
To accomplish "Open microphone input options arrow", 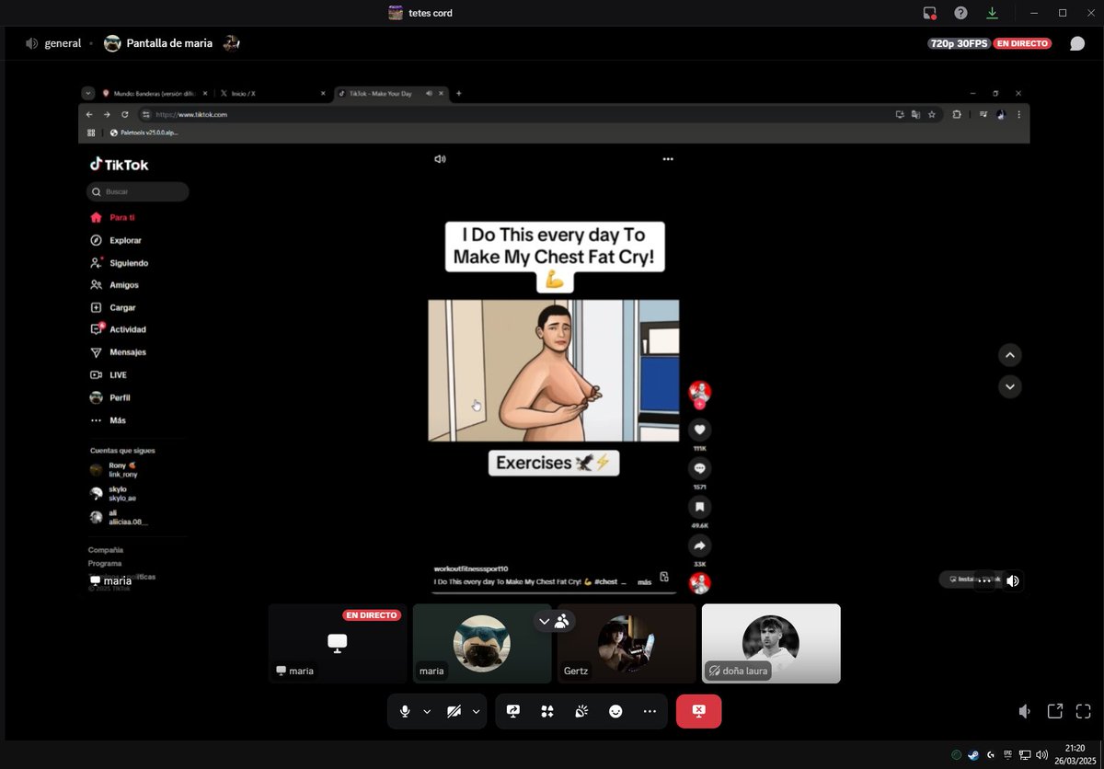I will 427,711.
